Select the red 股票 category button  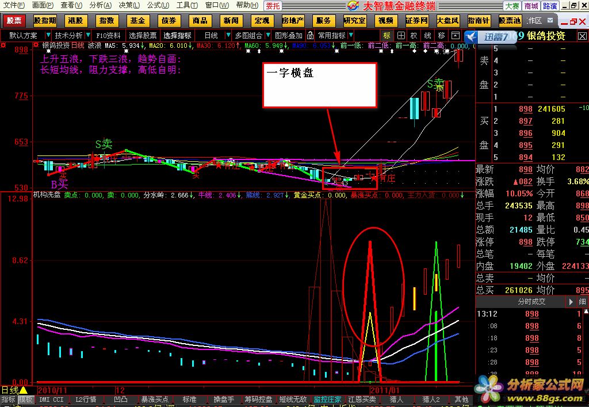click(14, 20)
